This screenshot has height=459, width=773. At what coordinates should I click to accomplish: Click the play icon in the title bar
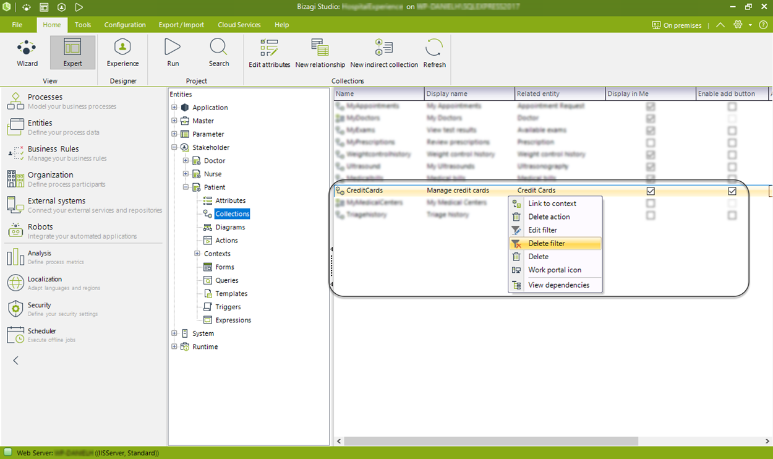[x=79, y=7]
